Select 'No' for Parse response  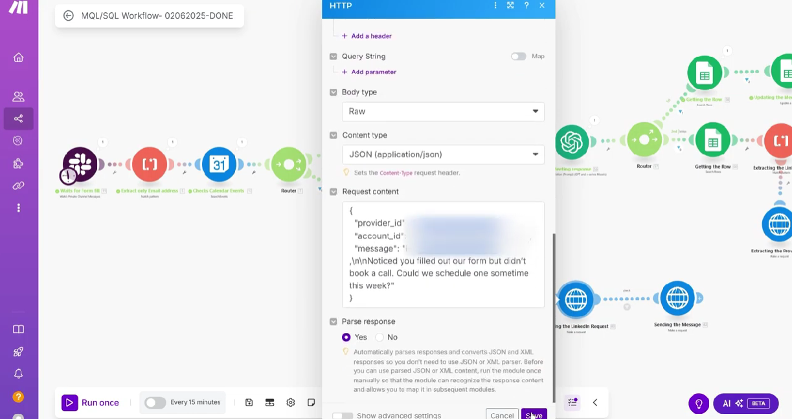tap(379, 338)
